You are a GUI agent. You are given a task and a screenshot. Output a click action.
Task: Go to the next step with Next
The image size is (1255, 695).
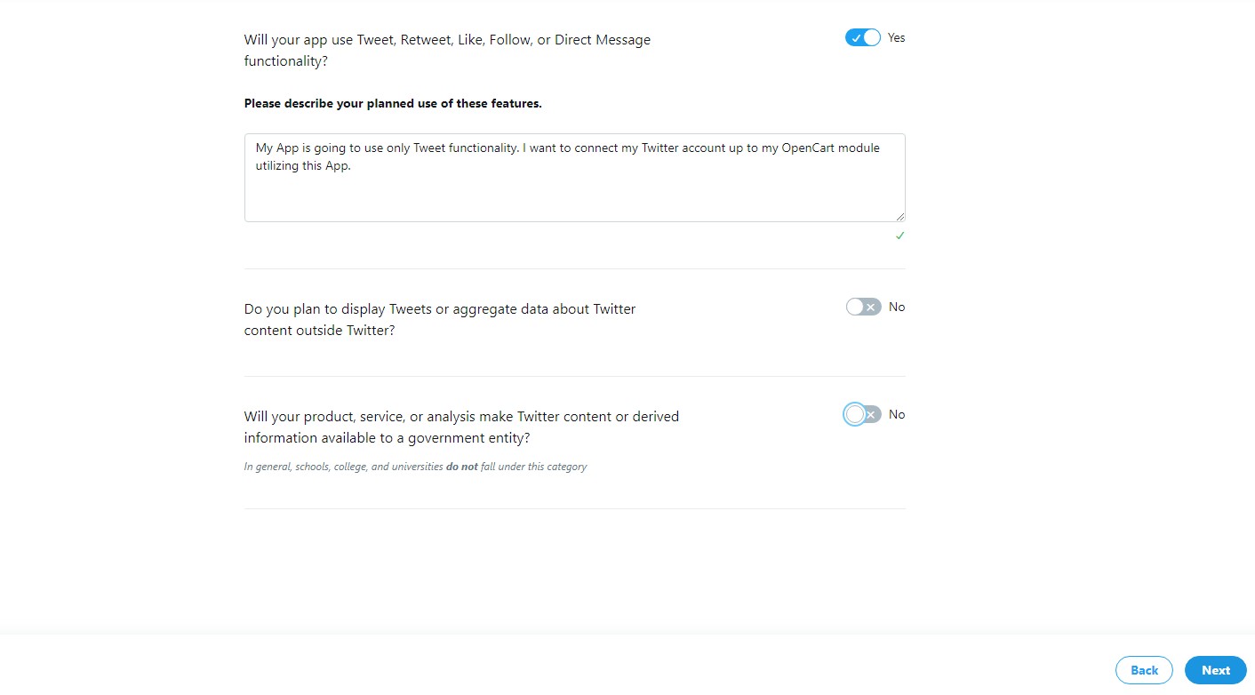[1216, 670]
